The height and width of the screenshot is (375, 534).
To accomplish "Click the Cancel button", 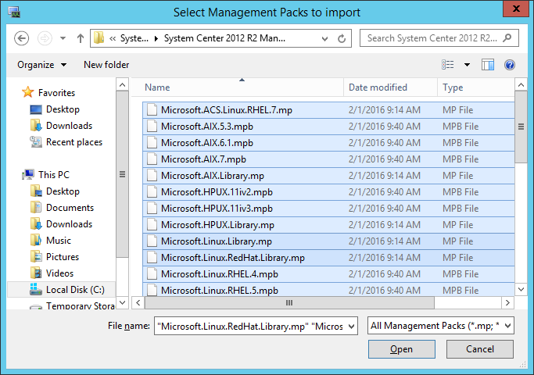I will point(480,349).
